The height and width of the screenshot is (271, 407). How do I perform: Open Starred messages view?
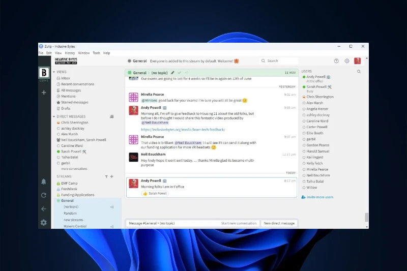[74, 102]
